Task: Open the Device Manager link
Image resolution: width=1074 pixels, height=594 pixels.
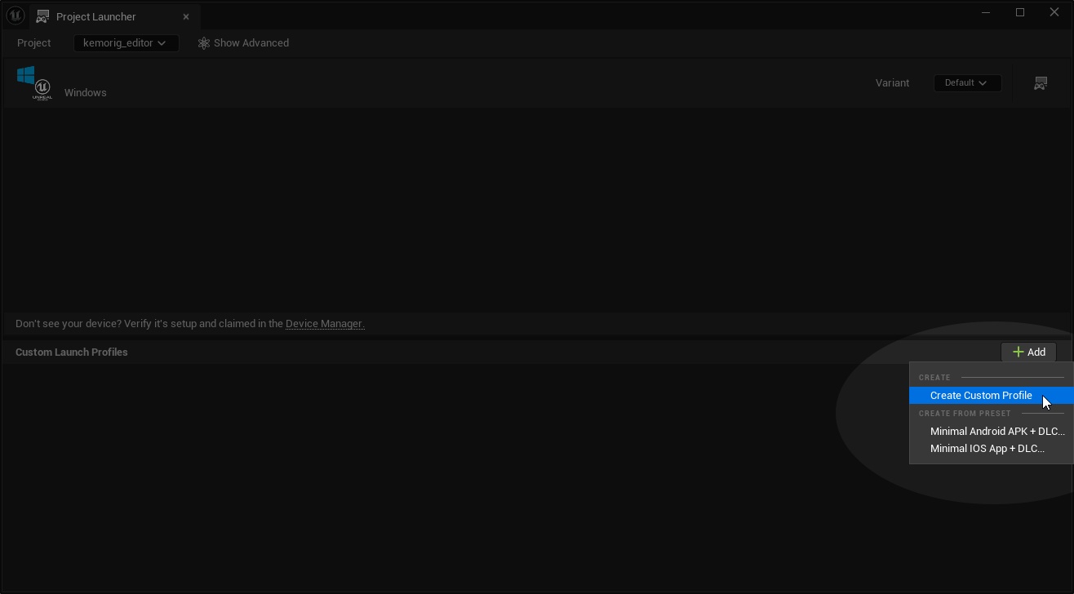Action: tap(325, 324)
